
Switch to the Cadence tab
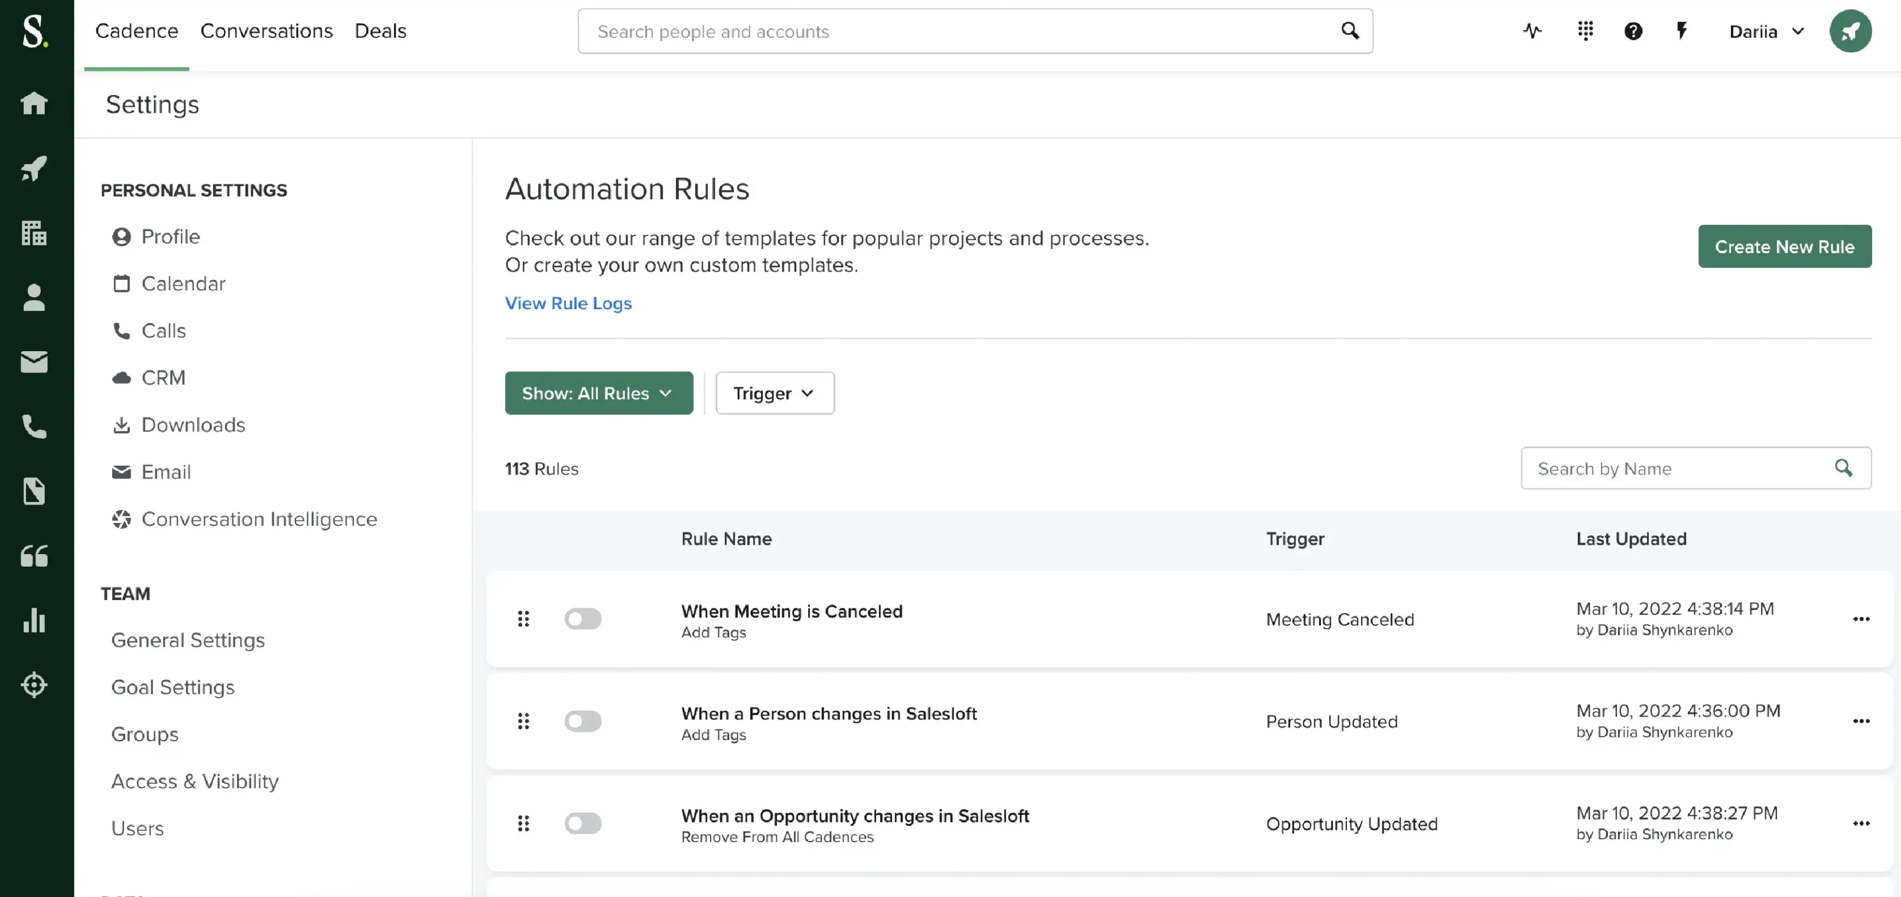(x=136, y=31)
